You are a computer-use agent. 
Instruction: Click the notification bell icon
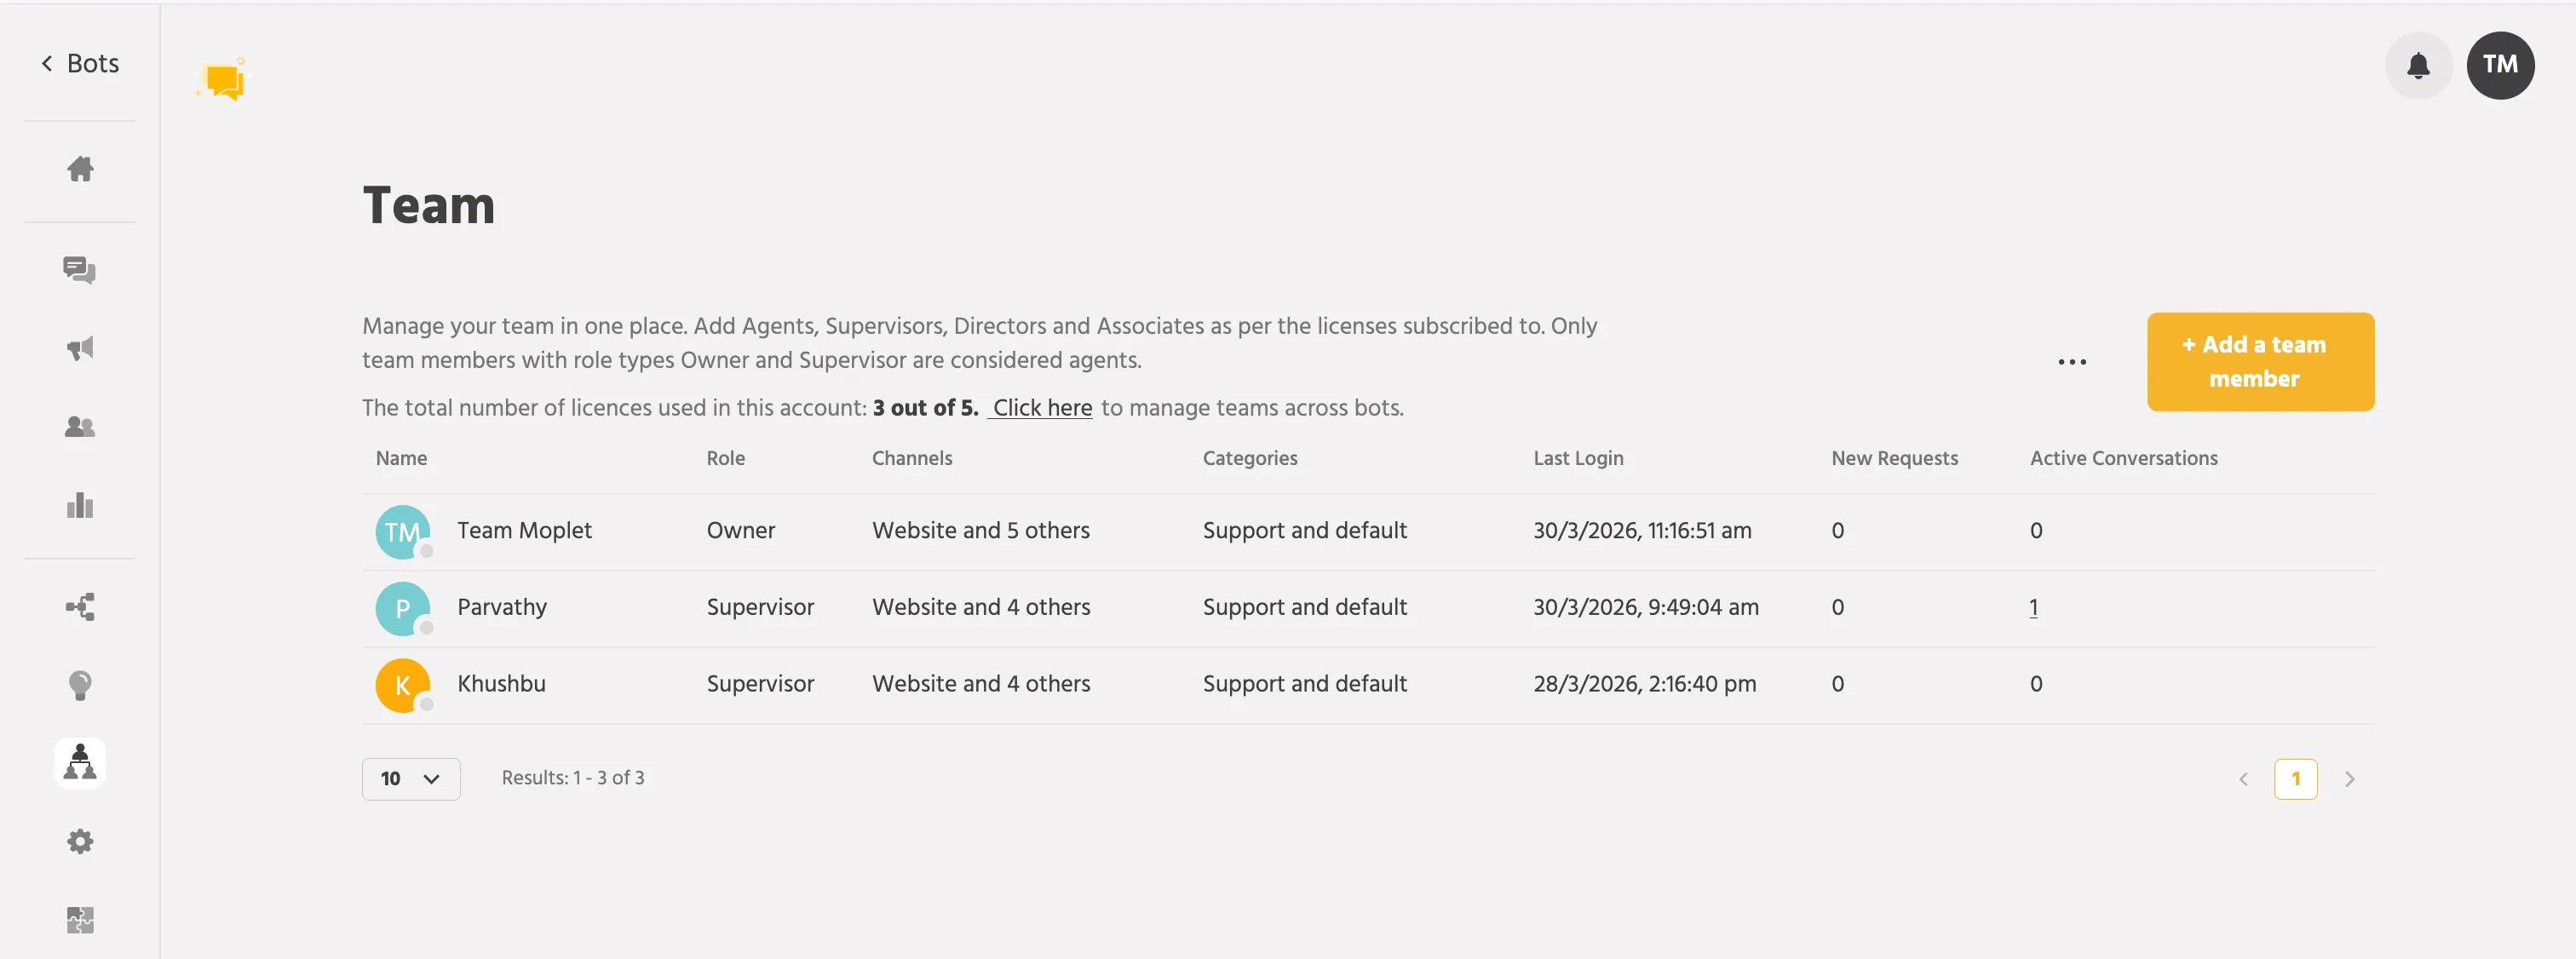(2418, 65)
